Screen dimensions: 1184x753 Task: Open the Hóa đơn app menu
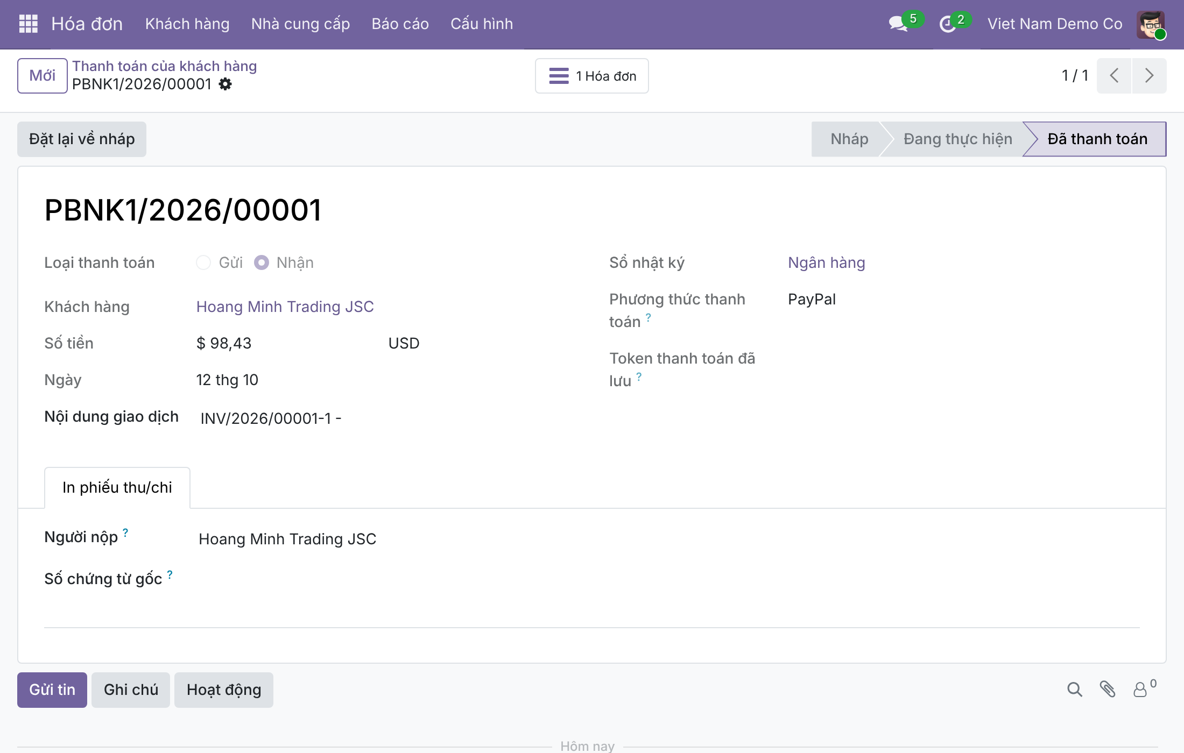(87, 24)
